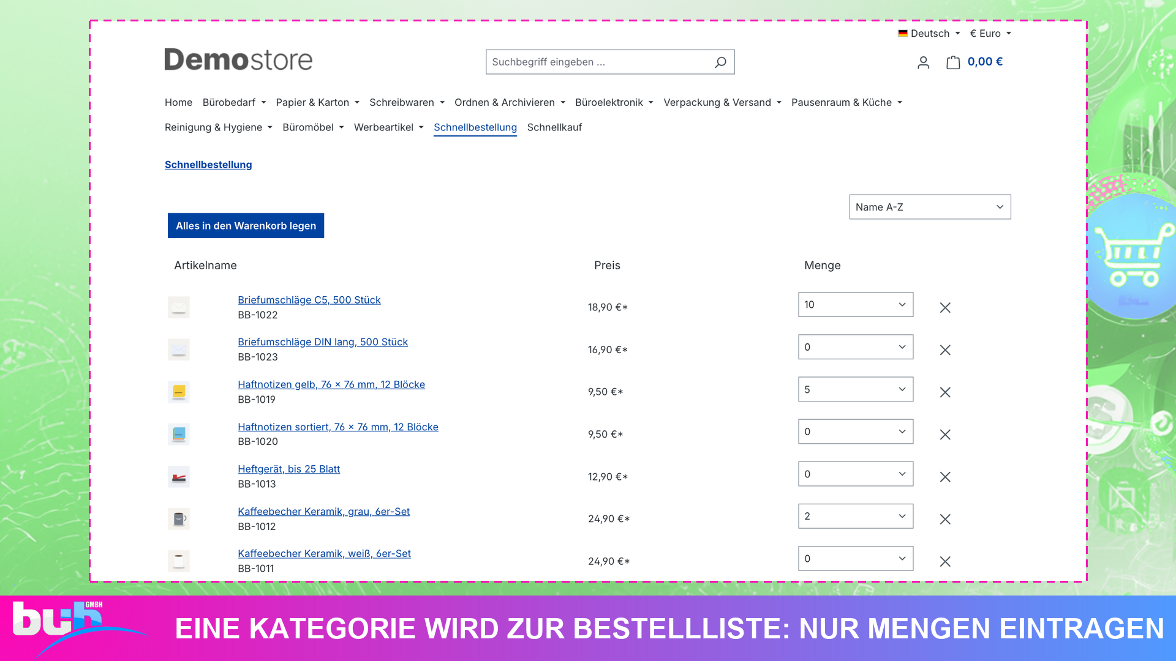Remove Kaffeebecher weiß row with X
This screenshot has width=1176, height=661.
[x=945, y=561]
